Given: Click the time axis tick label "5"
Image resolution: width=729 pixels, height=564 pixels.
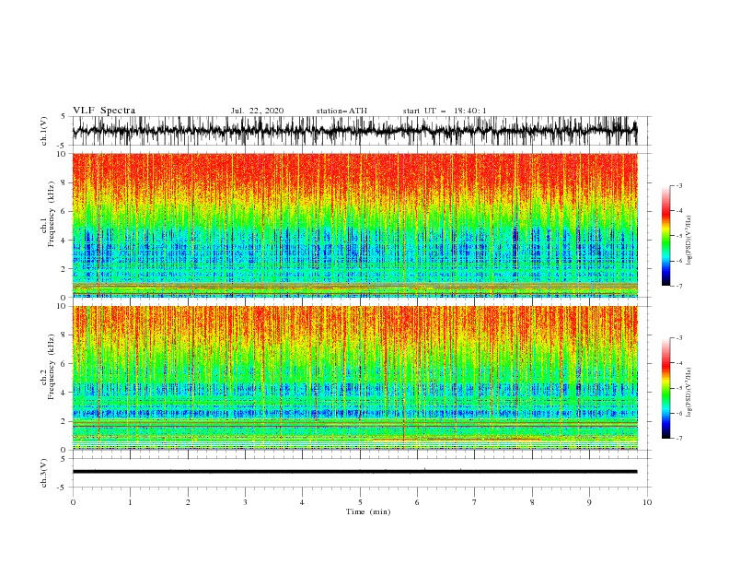Looking at the screenshot, I should click(360, 502).
